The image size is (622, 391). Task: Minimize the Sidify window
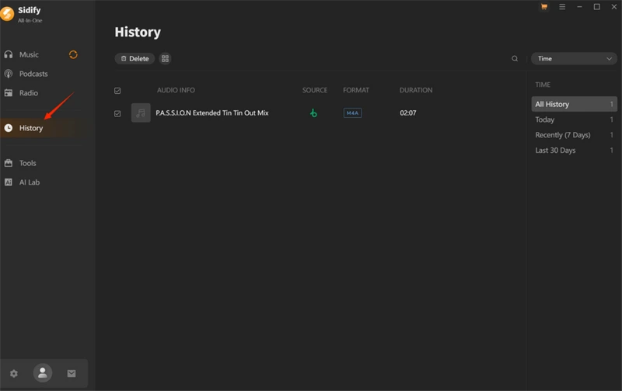coord(579,7)
